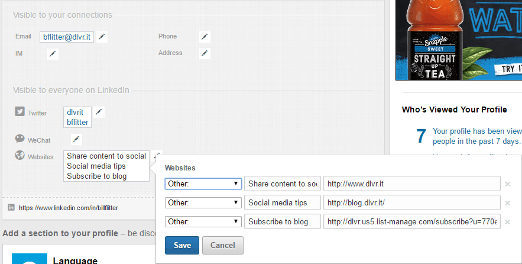The image size is (522, 264).
Task: Open the type dropdown for Share content row
Action: pyautogui.click(x=203, y=183)
